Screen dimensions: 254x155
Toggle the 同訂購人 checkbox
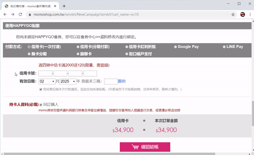click(41, 105)
